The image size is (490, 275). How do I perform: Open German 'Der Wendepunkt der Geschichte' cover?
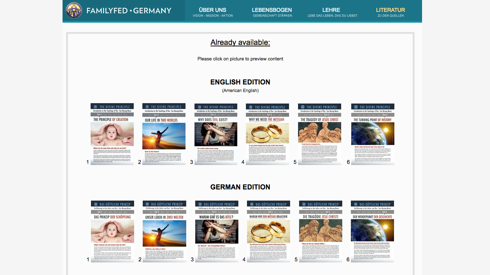click(x=372, y=232)
